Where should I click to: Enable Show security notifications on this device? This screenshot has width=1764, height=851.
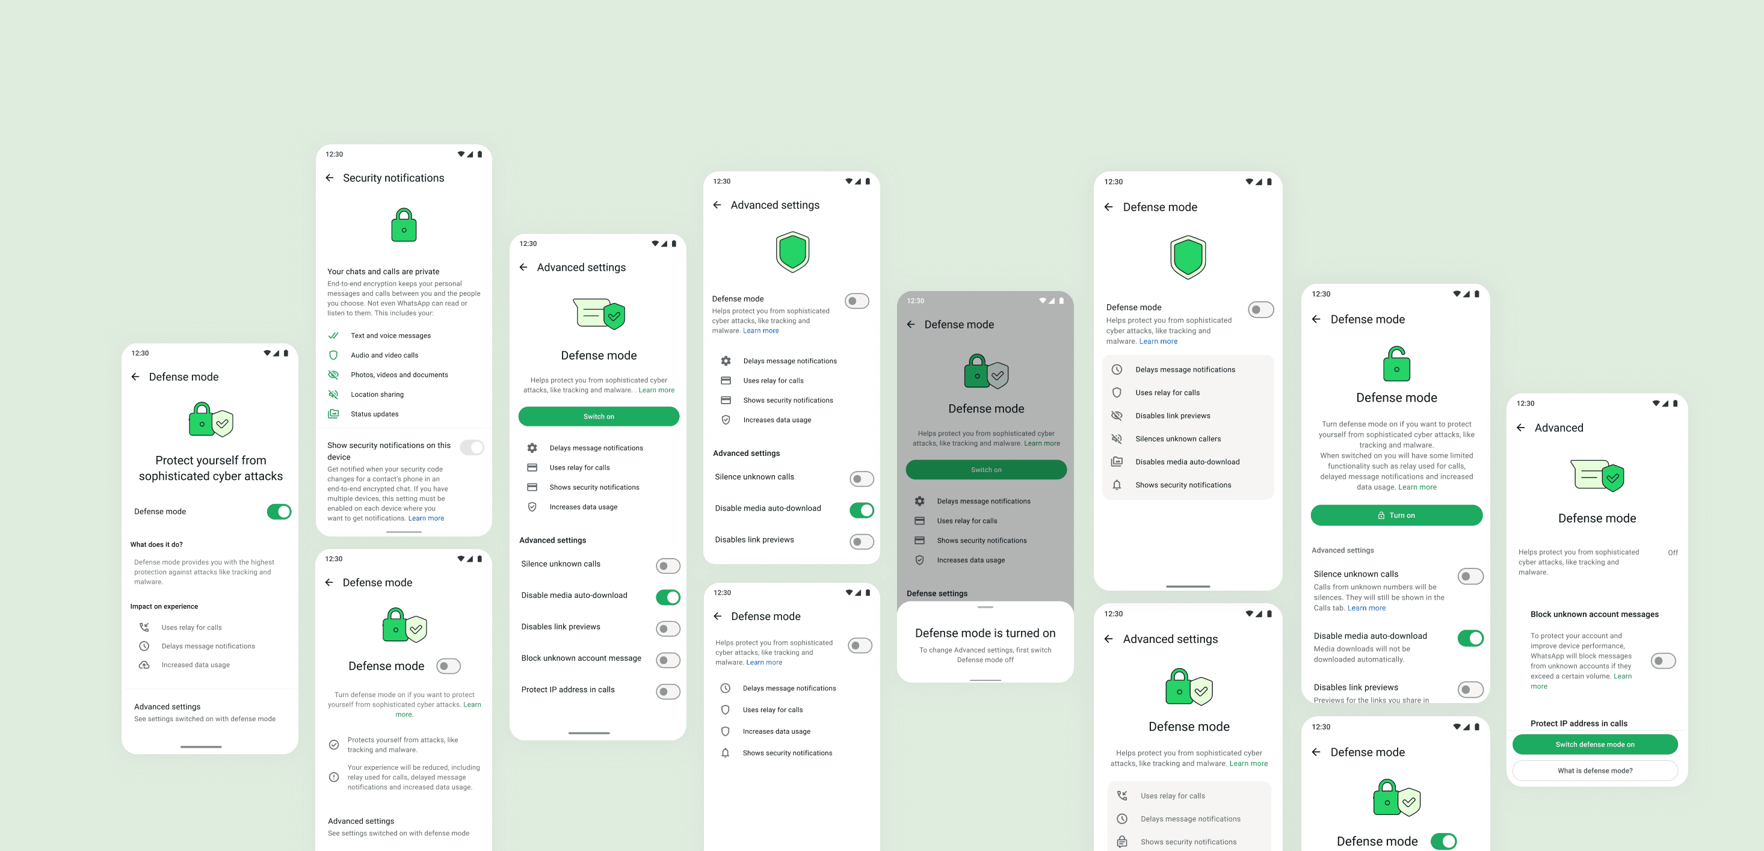pos(471,447)
